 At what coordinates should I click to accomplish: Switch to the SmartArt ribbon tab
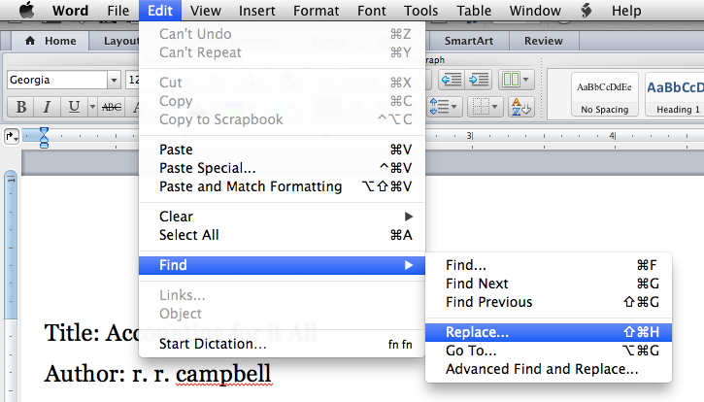(469, 41)
